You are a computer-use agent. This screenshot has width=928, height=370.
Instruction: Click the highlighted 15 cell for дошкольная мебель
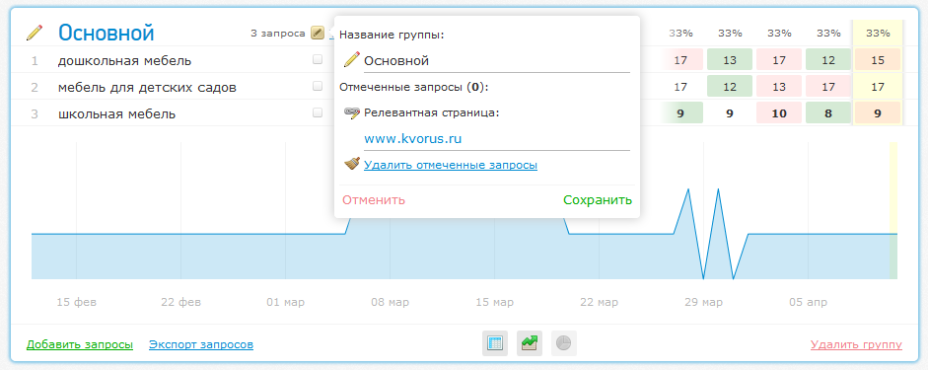coord(878,60)
